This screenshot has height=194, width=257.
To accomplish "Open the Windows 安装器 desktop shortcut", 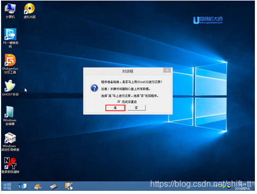I will 10,115.
